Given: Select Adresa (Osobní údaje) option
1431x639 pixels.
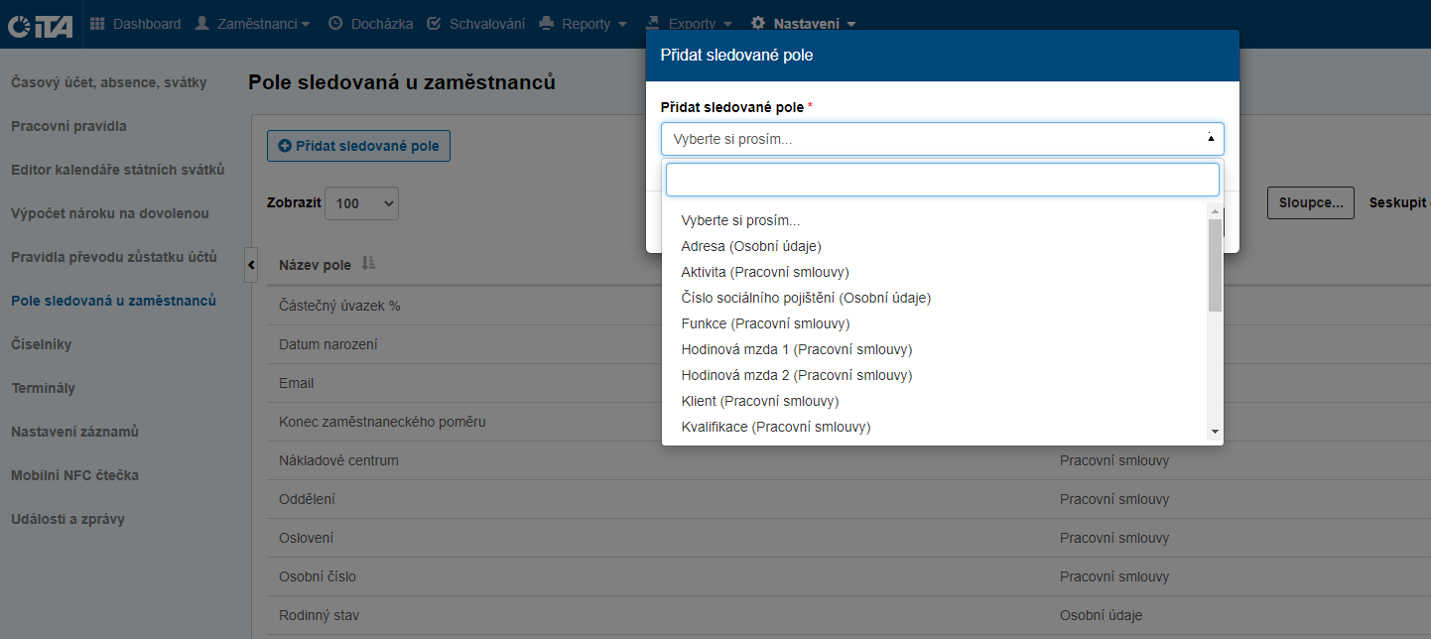Looking at the screenshot, I should (751, 246).
